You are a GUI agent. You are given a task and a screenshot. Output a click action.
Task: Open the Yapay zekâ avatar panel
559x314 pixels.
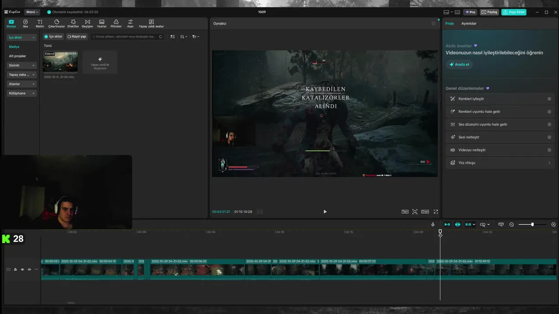151,24
